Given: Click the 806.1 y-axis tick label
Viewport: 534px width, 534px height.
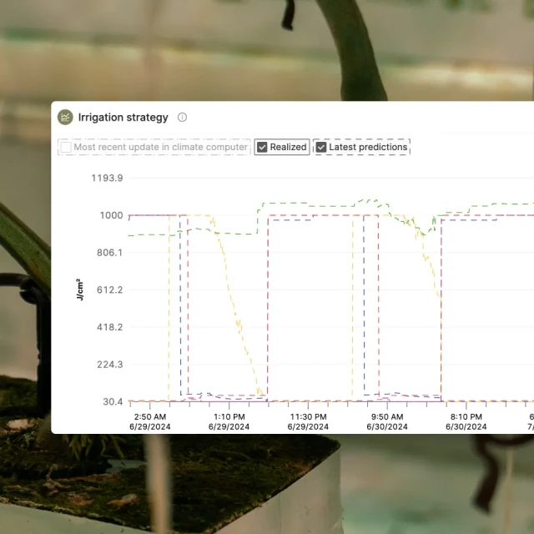Looking at the screenshot, I should [x=109, y=252].
